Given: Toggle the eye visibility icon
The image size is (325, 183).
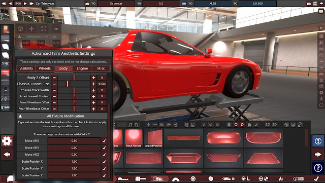Looking at the screenshot, I should [56, 29].
